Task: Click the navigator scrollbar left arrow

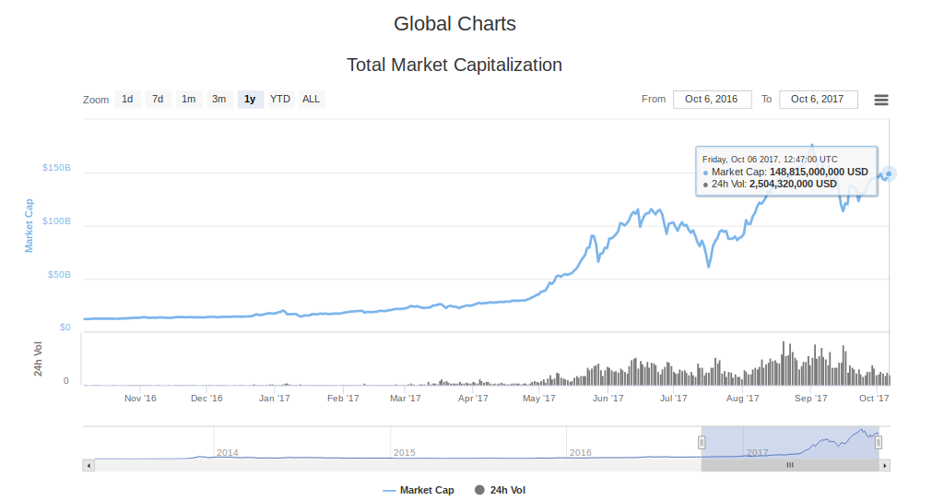Action: pyautogui.click(x=88, y=466)
